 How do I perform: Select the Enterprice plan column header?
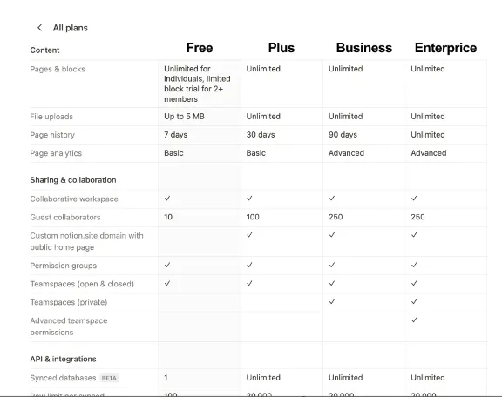tap(445, 48)
